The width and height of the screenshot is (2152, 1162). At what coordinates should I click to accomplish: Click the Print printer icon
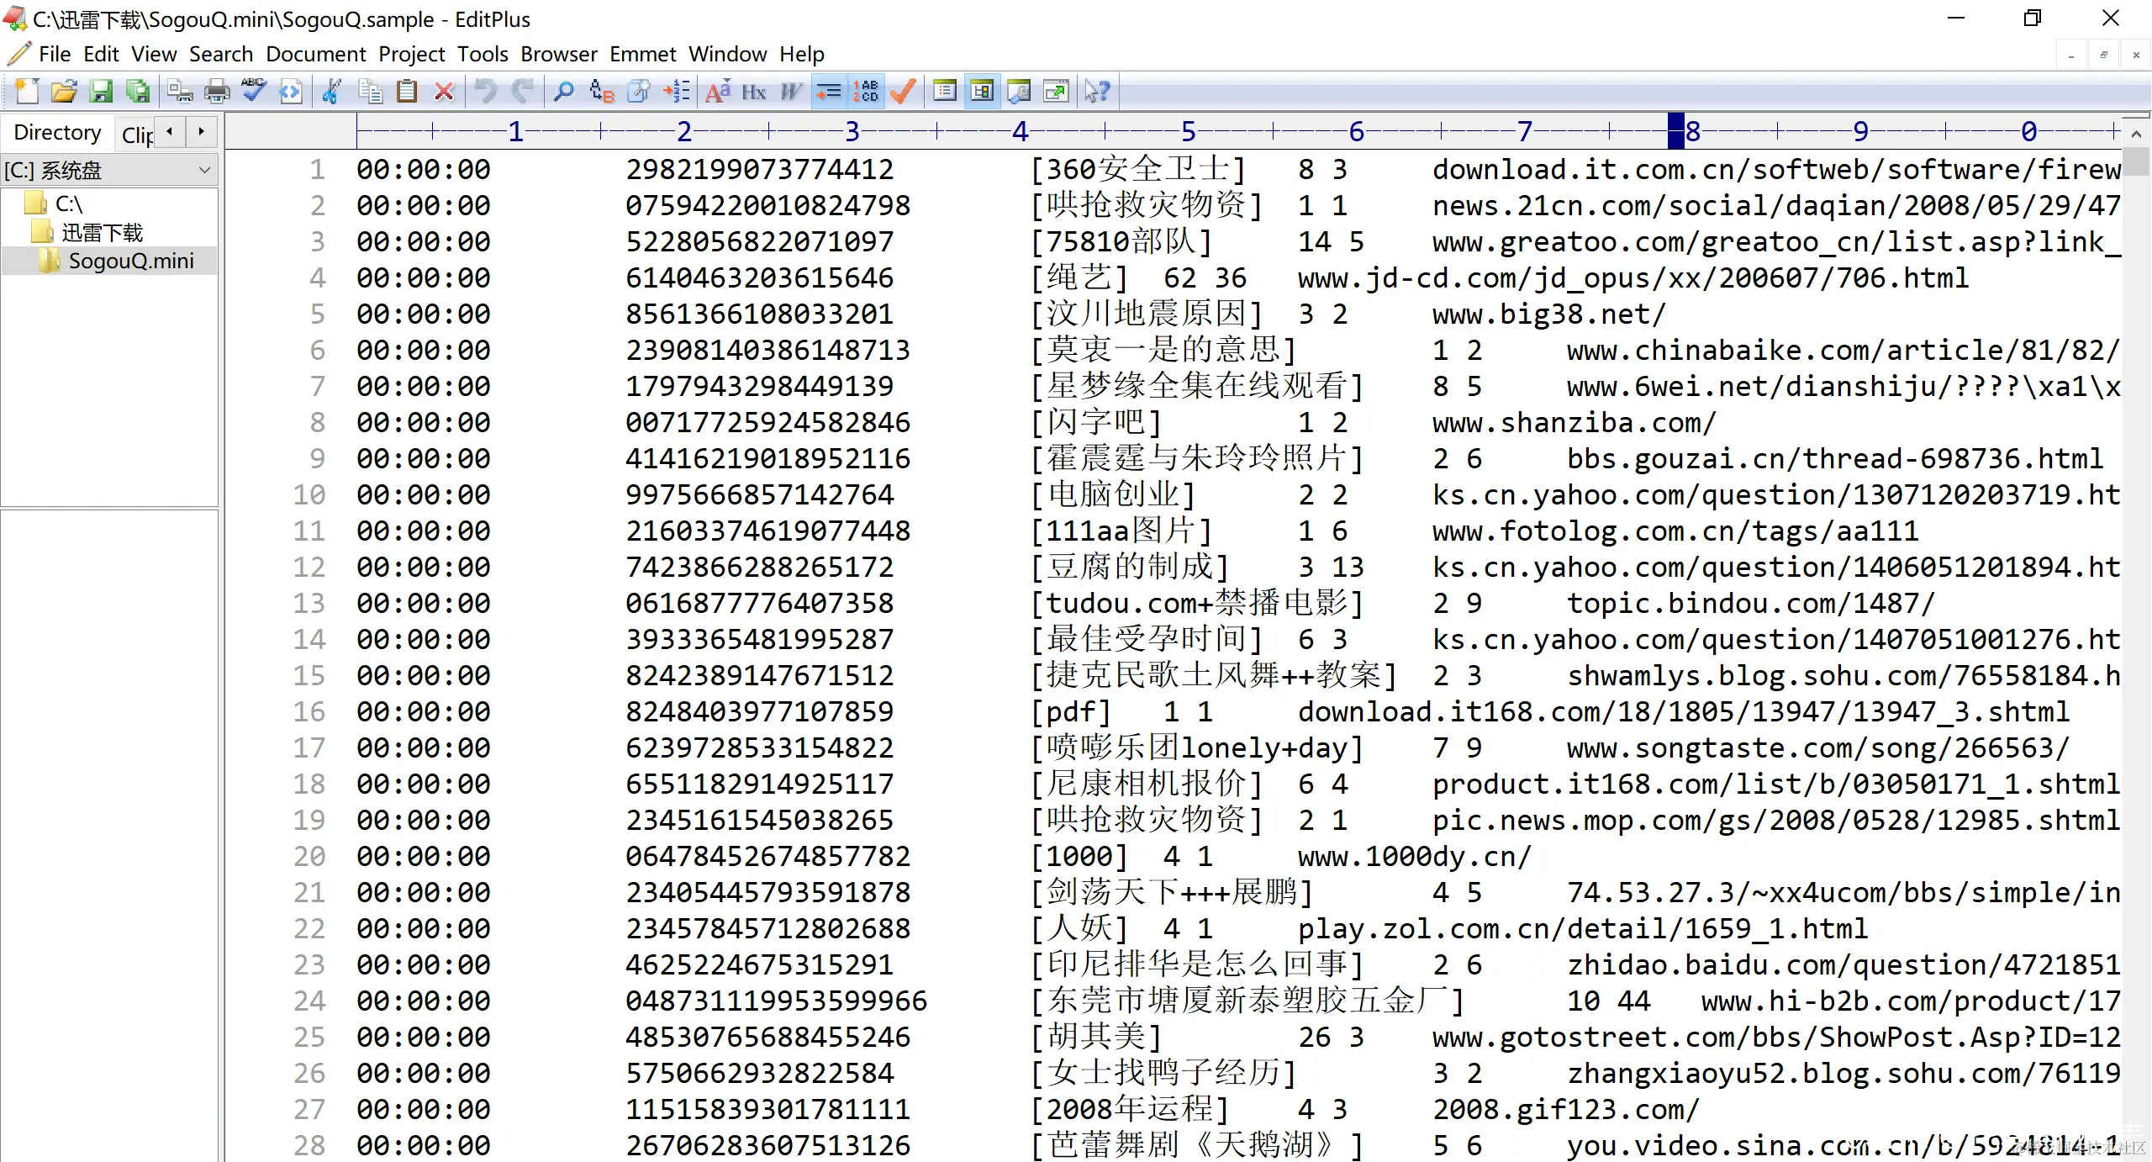coord(217,92)
